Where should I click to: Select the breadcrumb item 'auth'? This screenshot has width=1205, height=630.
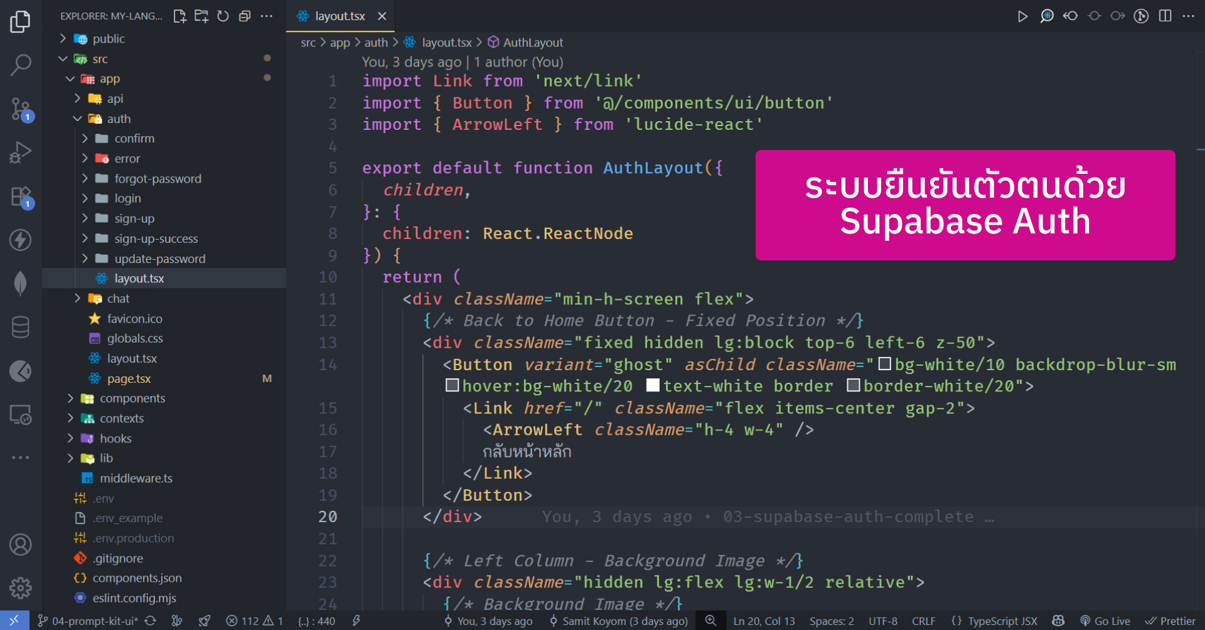376,43
